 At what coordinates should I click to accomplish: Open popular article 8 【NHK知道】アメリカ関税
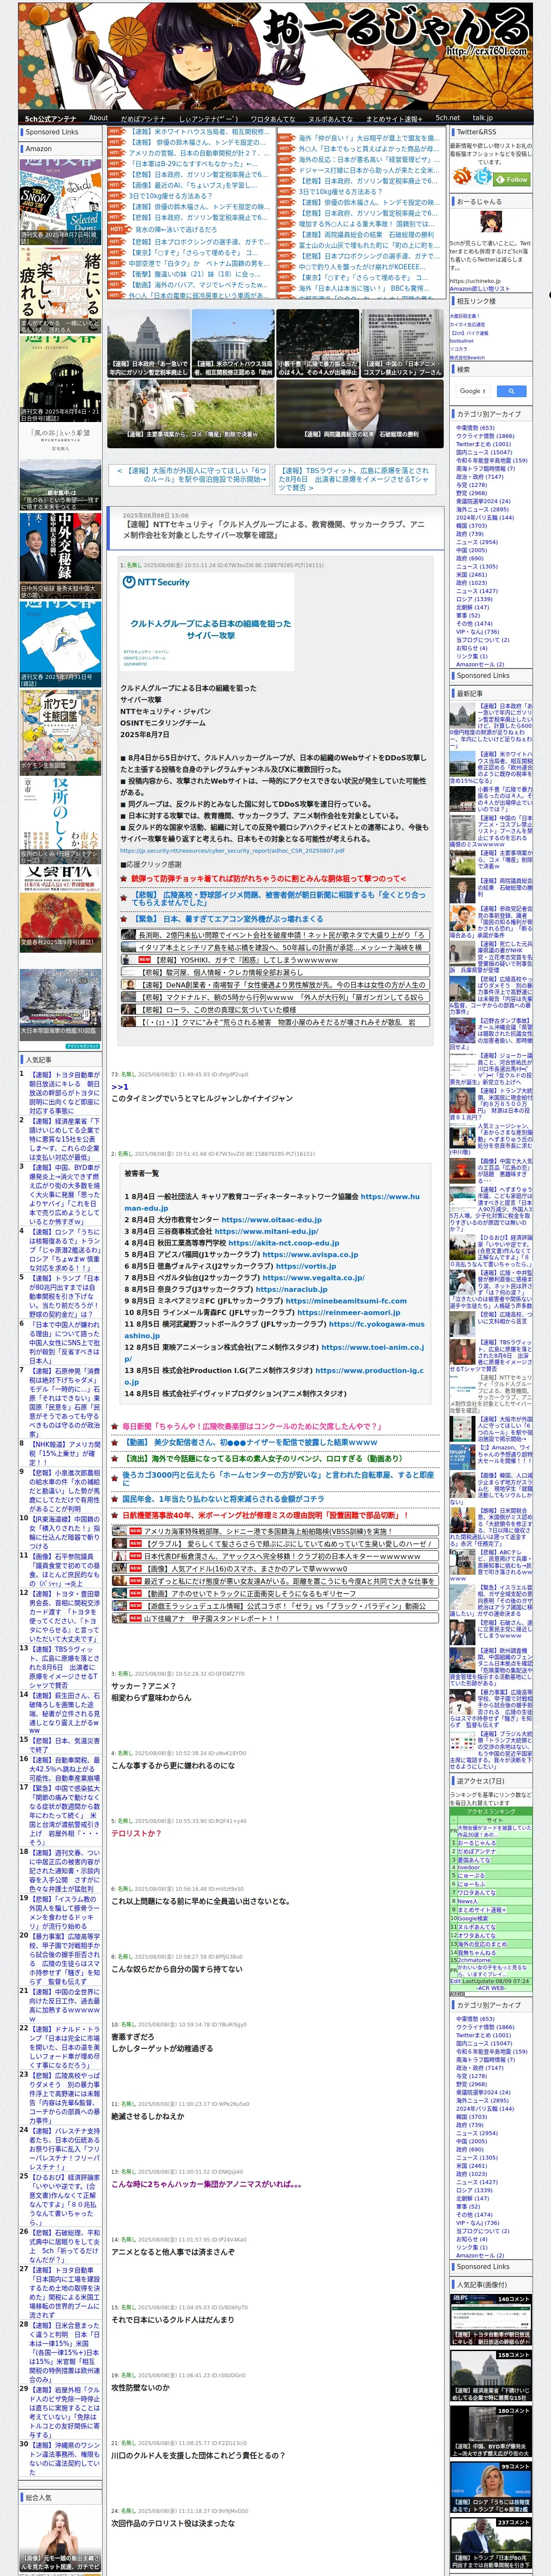click(64, 1455)
